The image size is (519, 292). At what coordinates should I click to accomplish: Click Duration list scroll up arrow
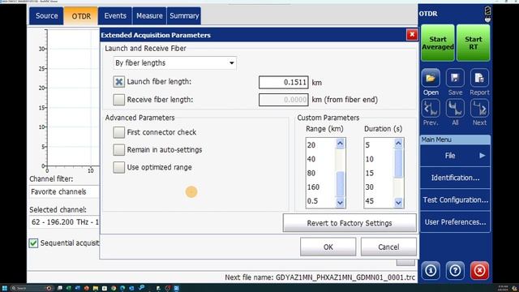click(x=398, y=144)
